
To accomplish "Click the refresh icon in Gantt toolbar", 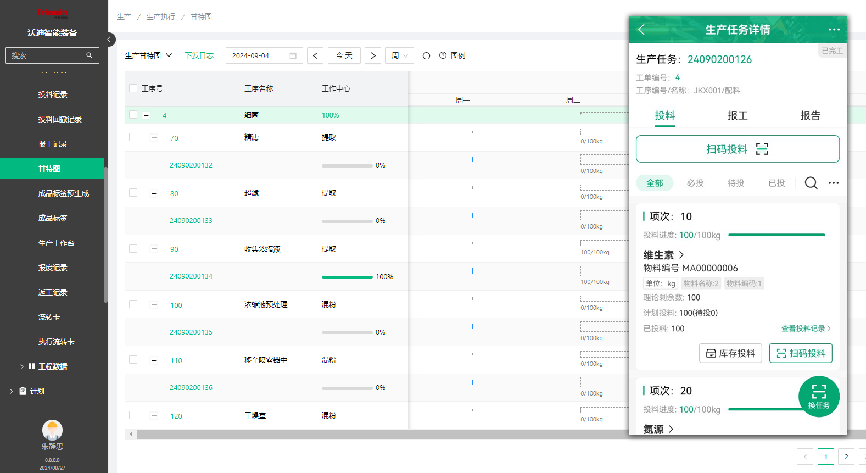I will click(426, 56).
